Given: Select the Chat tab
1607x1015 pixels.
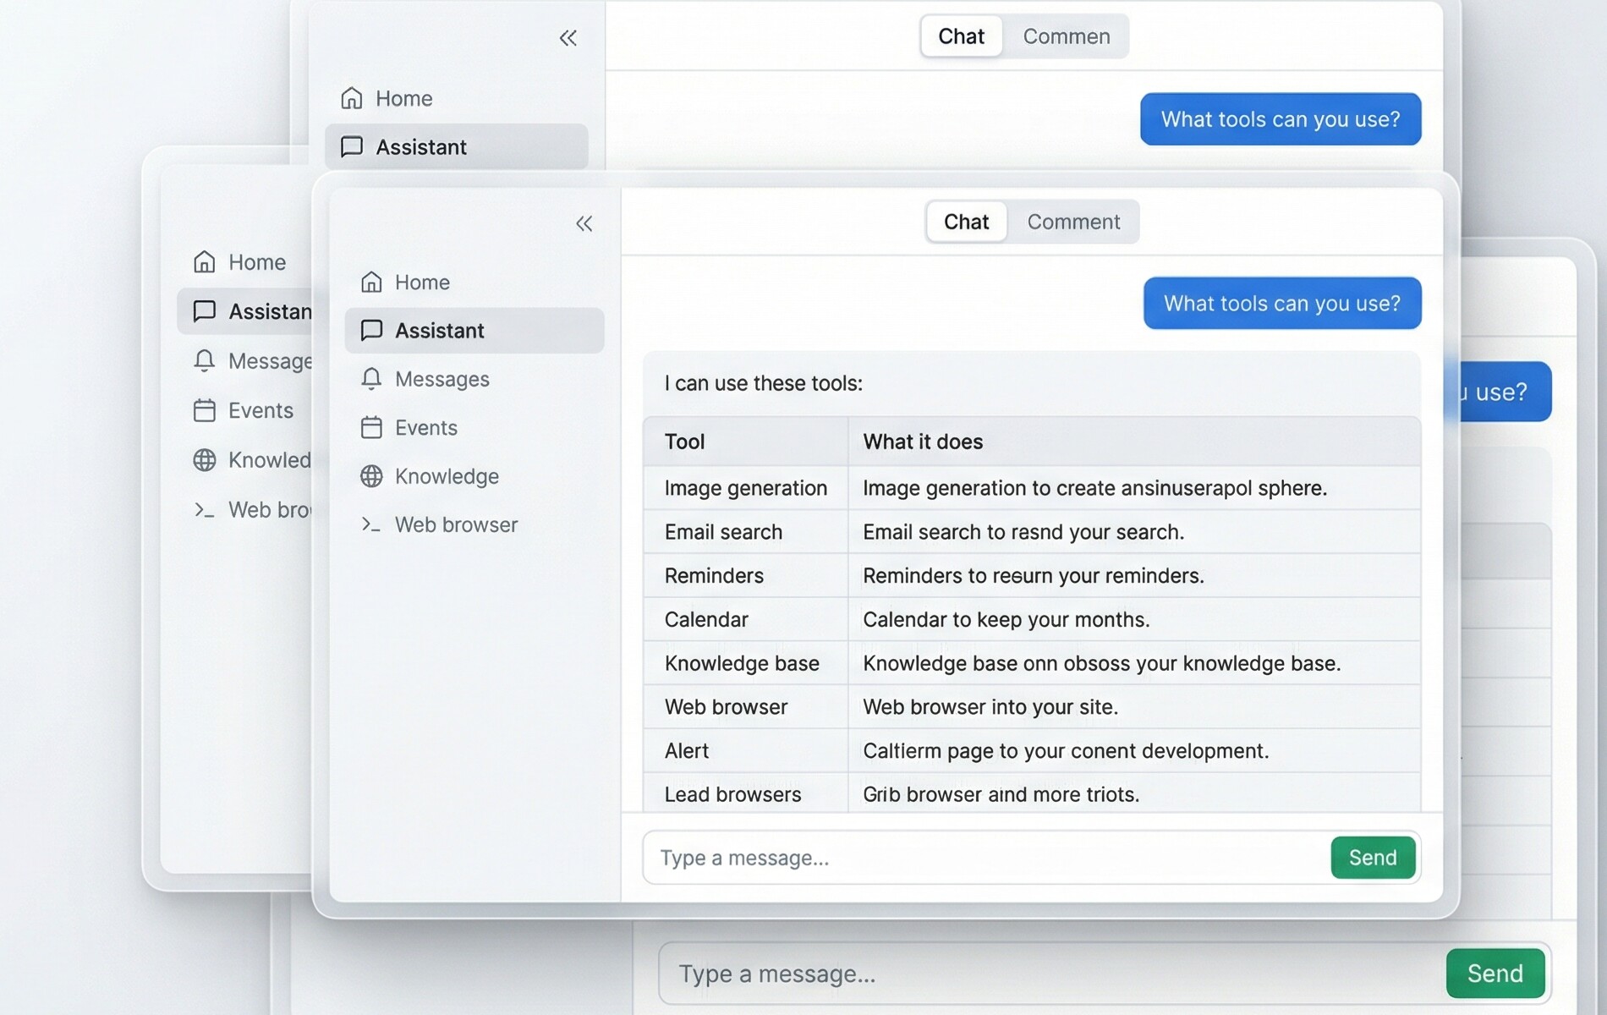Looking at the screenshot, I should click(x=966, y=222).
